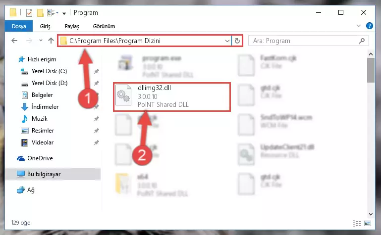Open the Dosya menu tab
Viewport: 381px width, 235px height.
click(19, 26)
